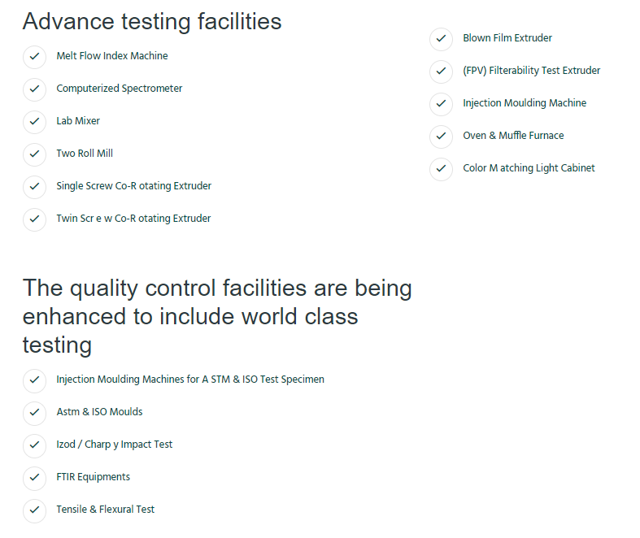This screenshot has width=640, height=538.
Task: Click the check circle beside Injection Moulding Machine
Action: coord(441,103)
